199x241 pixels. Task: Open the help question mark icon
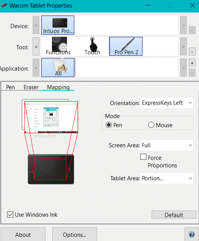click(x=192, y=235)
